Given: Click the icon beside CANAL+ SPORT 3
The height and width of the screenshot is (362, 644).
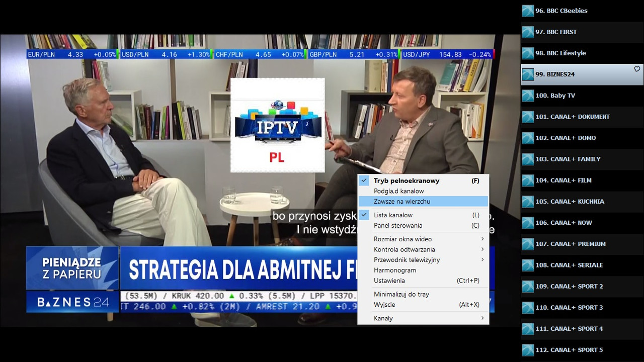Looking at the screenshot, I should point(528,308).
